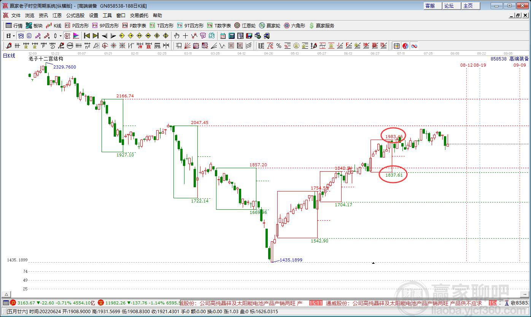Open the T数字表 tool
Image resolution: width=531 pixels, height=317 pixels.
coord(219,25)
